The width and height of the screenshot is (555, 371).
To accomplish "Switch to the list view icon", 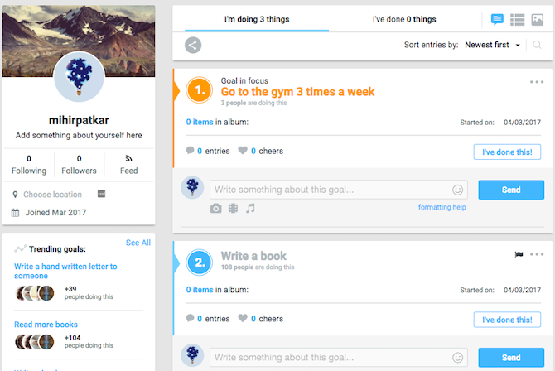I will (x=517, y=20).
